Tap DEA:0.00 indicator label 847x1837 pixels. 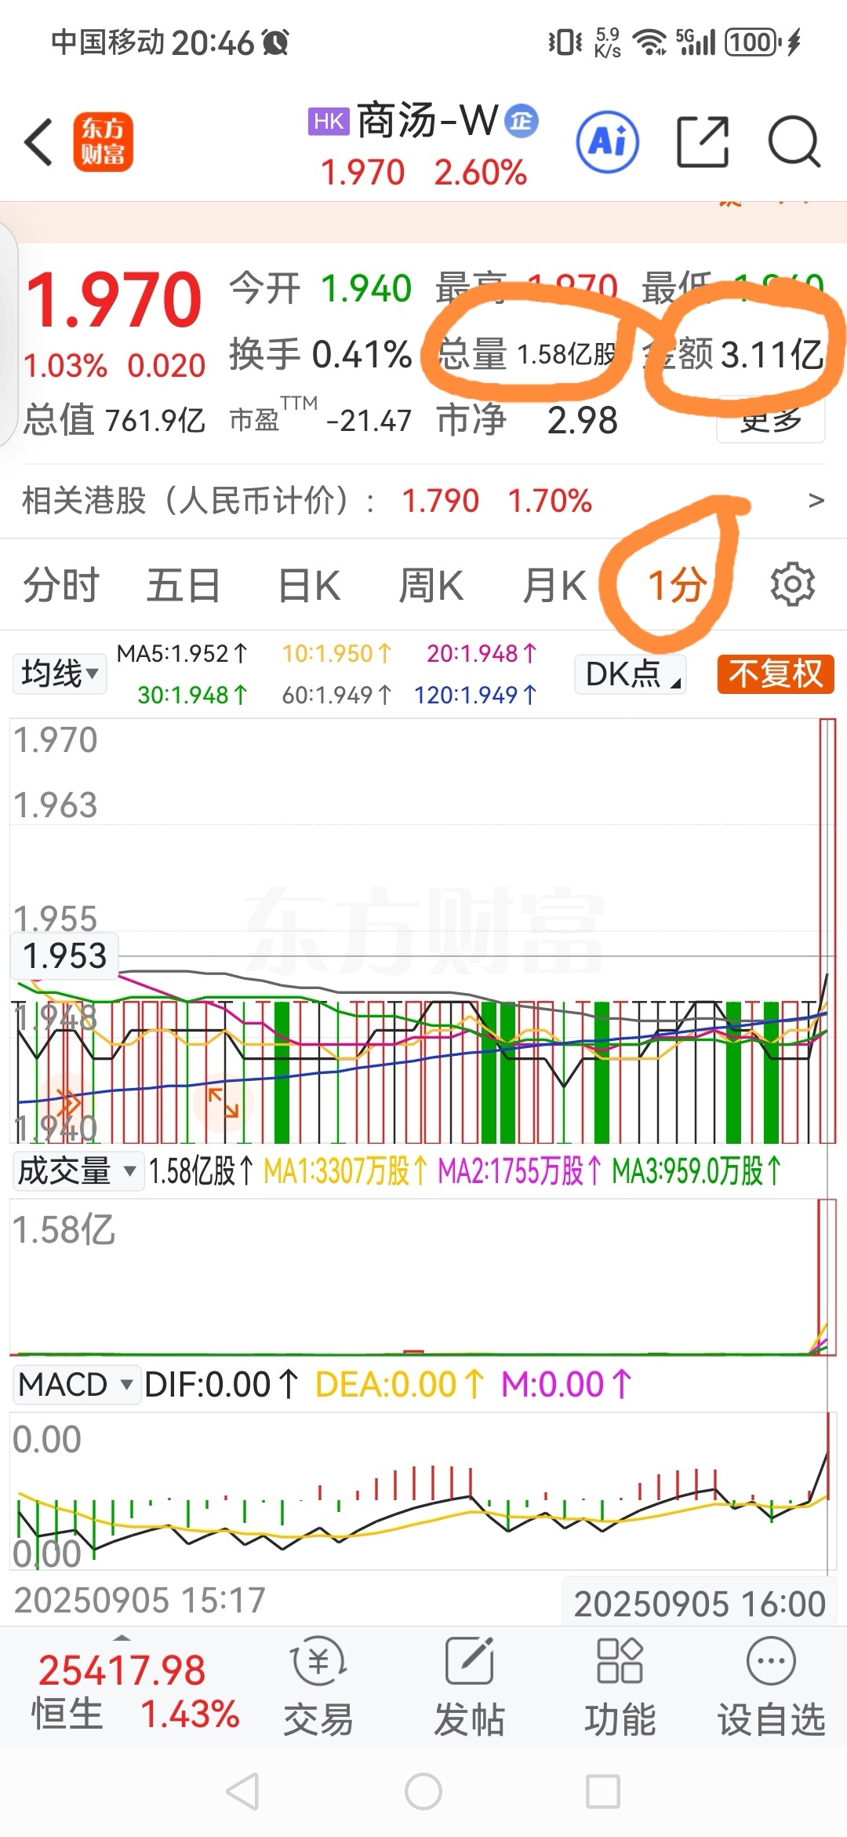tap(399, 1384)
